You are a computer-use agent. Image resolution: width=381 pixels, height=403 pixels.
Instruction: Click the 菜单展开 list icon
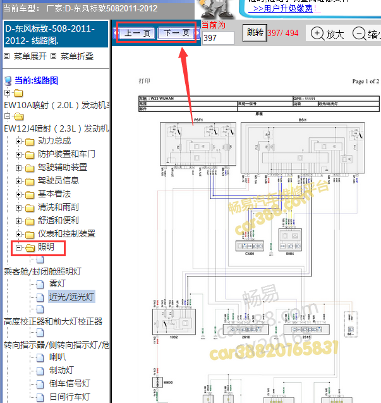pyautogui.click(x=7, y=56)
